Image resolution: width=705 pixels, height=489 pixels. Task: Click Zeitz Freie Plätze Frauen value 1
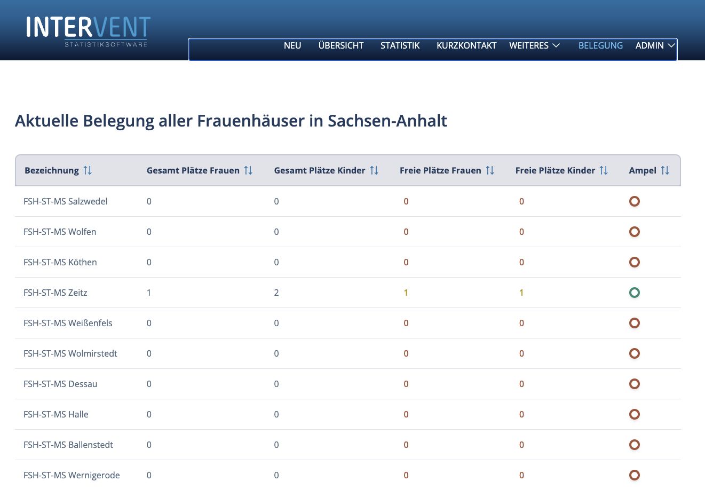point(406,293)
